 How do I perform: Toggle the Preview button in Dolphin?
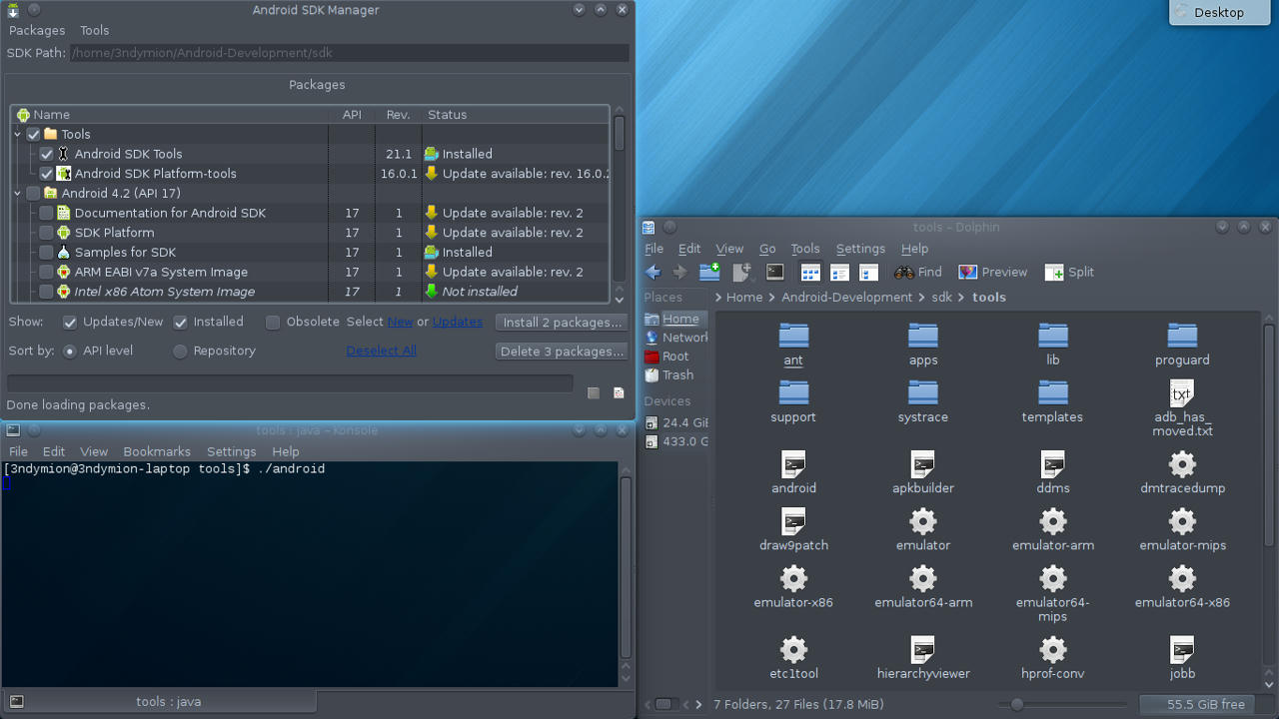tap(993, 272)
